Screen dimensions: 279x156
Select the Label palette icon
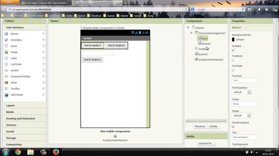point(6,58)
